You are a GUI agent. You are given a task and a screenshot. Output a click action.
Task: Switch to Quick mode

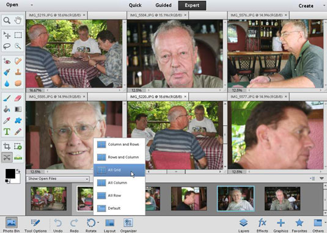135,5
